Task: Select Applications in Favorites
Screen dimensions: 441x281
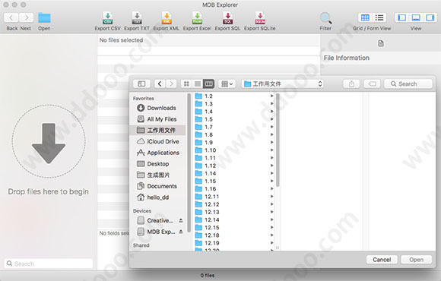Action: (158, 153)
